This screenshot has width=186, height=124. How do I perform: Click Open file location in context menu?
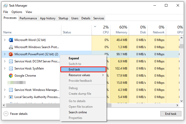[x=83, y=107]
